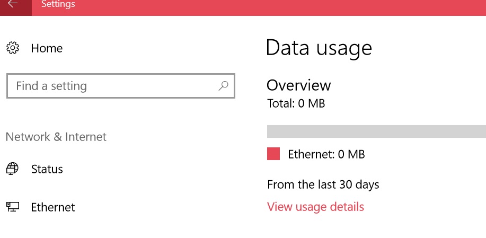Viewport: 486px width, 238px height.
Task: Click the red Ethernet legend swatch
Action: [273, 154]
